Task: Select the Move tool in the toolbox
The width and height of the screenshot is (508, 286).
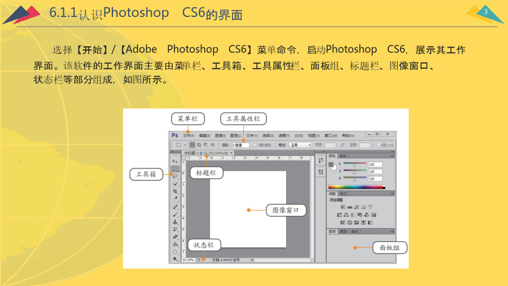Action: click(176, 161)
